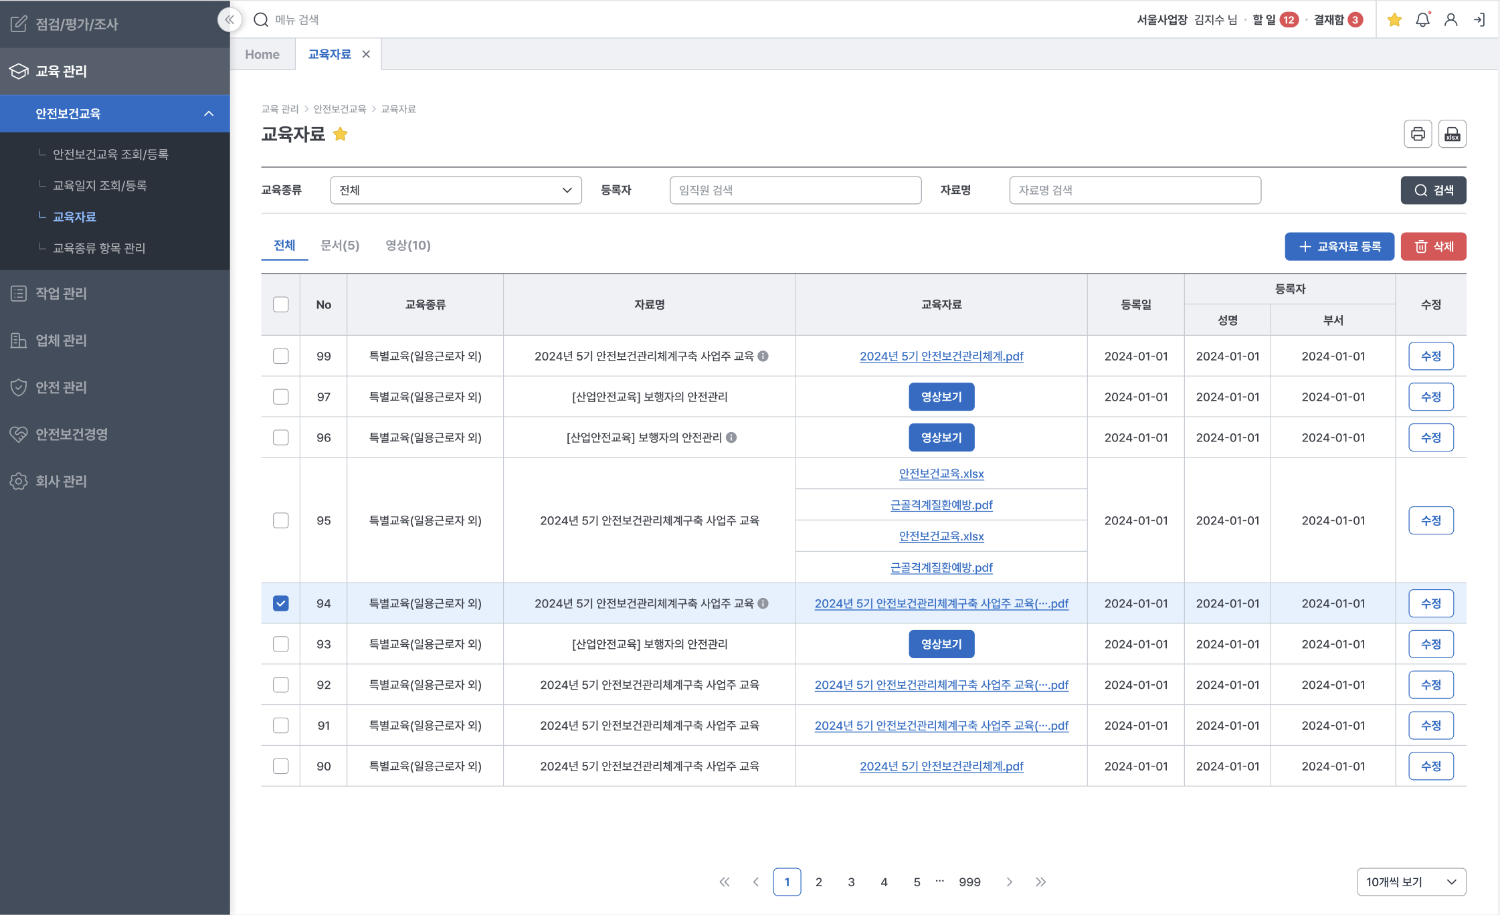Open 근골격계질환예방.pdf link in row 95
This screenshot has width=1500, height=915.
click(x=941, y=505)
